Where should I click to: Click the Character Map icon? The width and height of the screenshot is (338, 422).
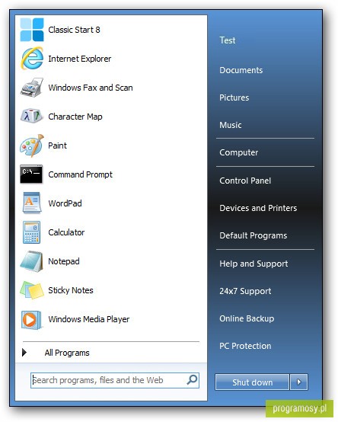tap(32, 116)
